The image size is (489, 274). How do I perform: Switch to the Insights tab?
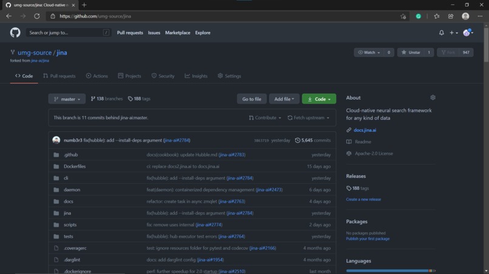tap(196, 76)
